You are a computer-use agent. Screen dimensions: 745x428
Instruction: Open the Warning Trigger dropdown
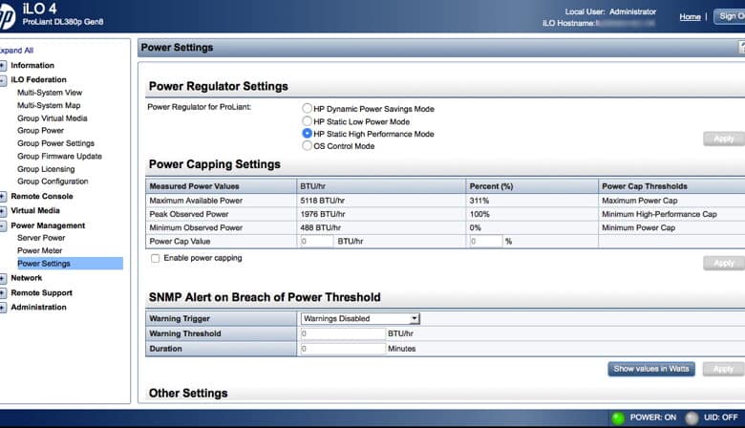pyautogui.click(x=360, y=319)
